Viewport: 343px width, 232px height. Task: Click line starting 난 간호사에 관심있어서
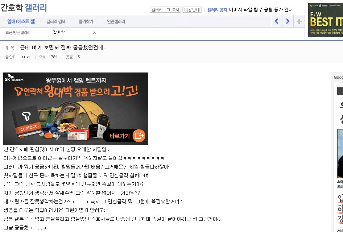57,150
